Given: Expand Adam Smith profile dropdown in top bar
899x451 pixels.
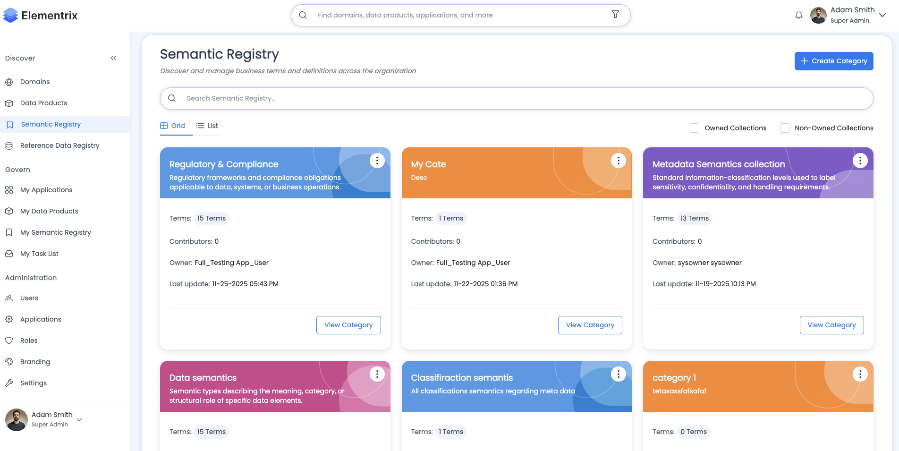Looking at the screenshot, I should click(882, 15).
